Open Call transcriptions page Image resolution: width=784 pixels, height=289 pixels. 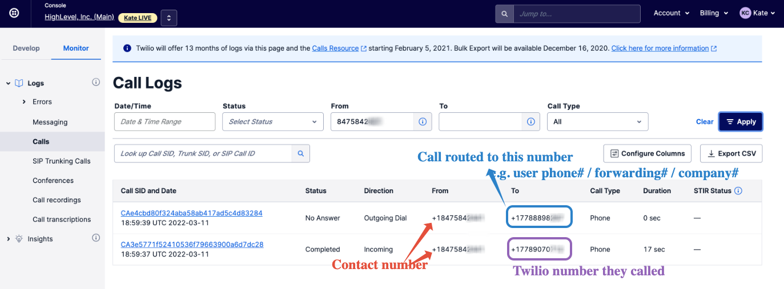click(x=62, y=219)
